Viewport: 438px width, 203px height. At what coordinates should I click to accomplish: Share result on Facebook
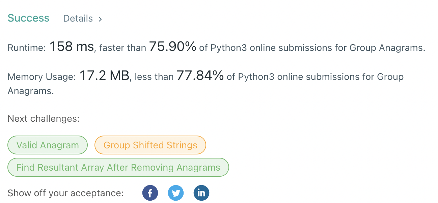150,193
